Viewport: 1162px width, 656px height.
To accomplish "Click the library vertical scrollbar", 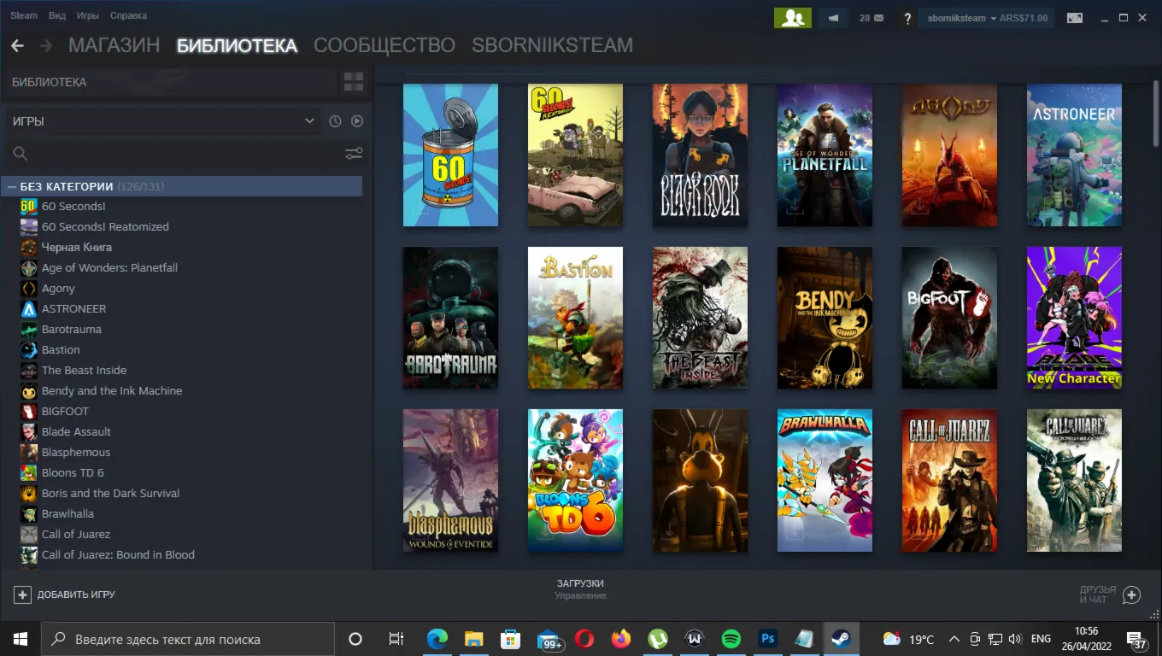I will [x=1156, y=113].
